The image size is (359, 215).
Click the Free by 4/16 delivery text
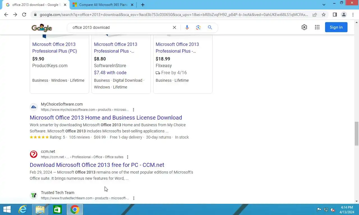[174, 73]
